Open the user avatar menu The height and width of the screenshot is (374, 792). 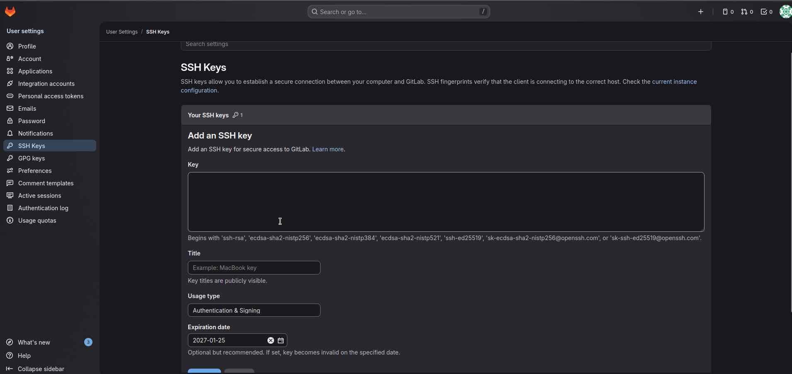[785, 12]
